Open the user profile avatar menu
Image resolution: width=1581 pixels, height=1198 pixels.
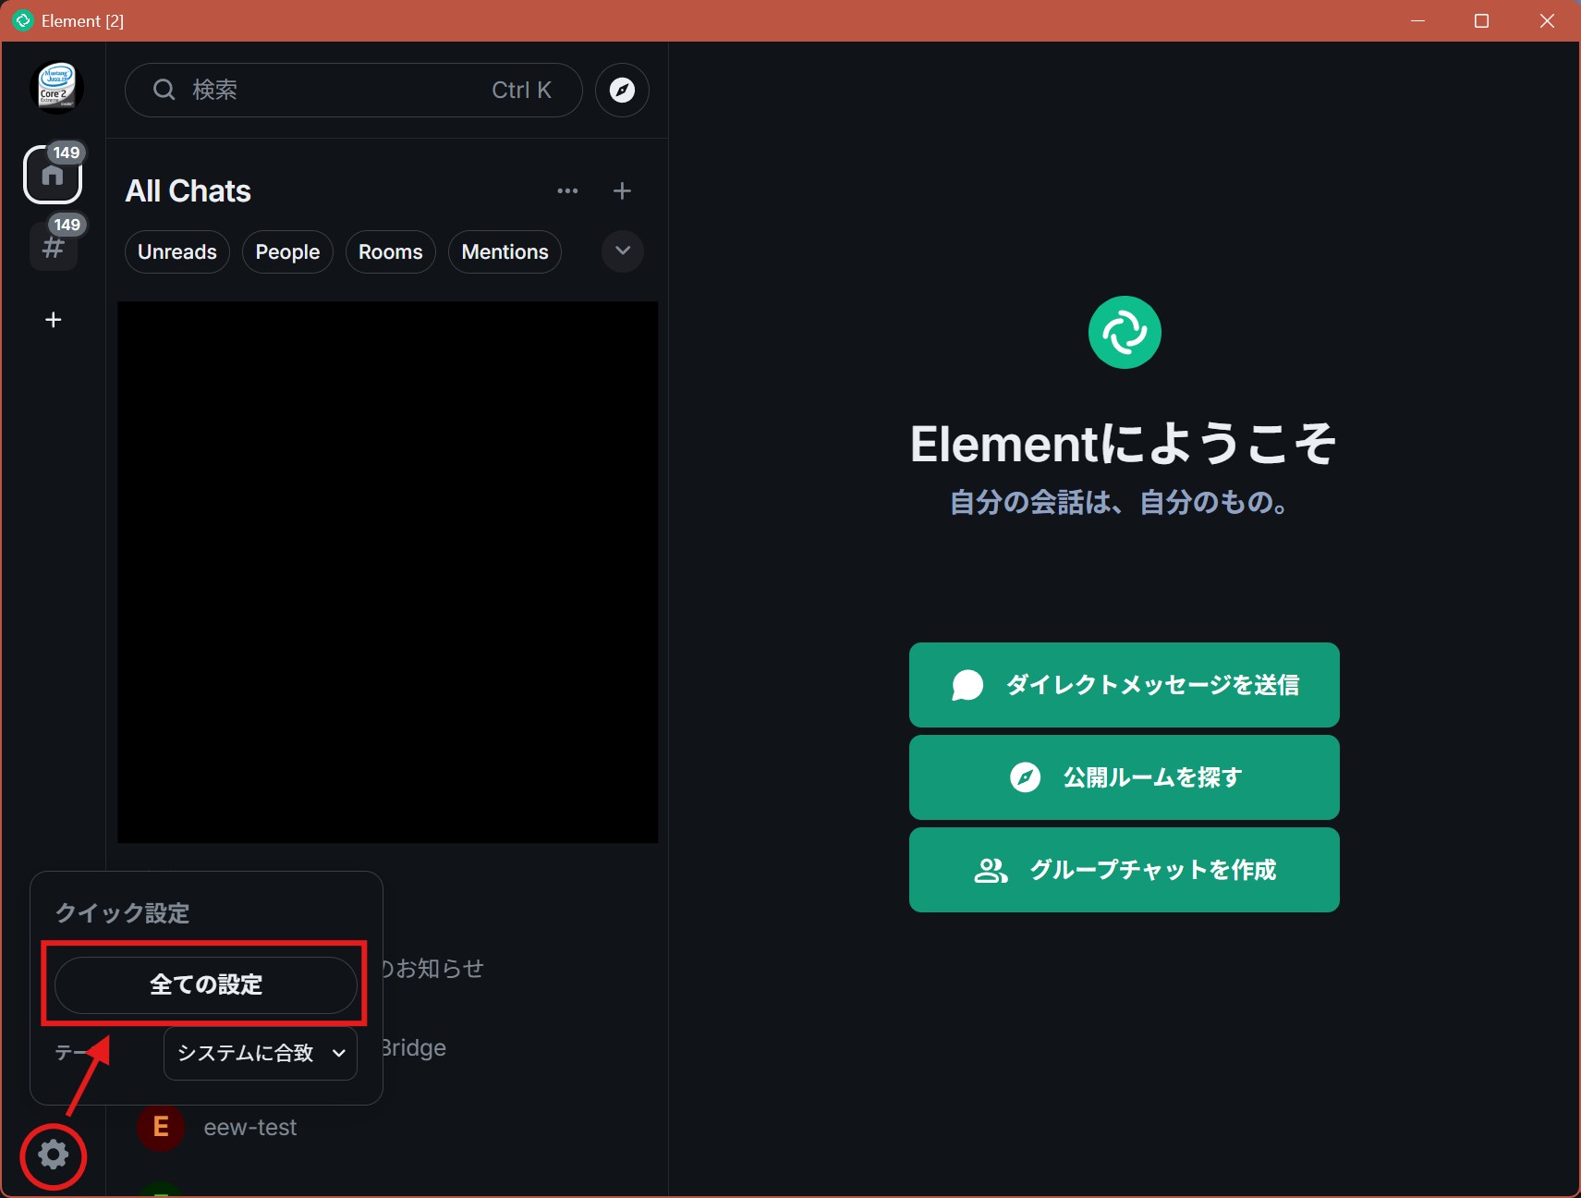tap(56, 88)
